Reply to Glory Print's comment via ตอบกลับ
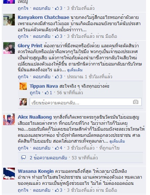150x195 pixels. pyautogui.click(x=42, y=77)
